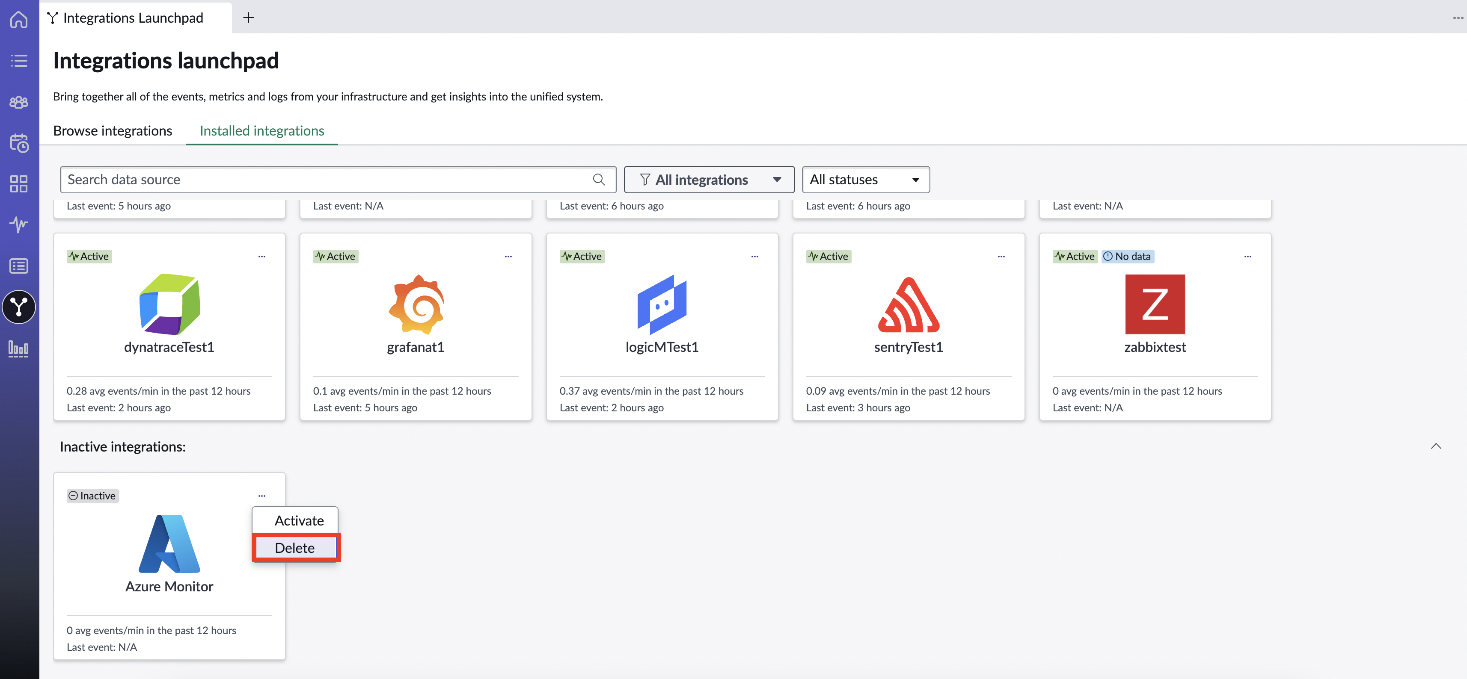Screen dimensions: 1467x679
Task: Open the list view sidebar icon
Action: pyautogui.click(x=19, y=60)
